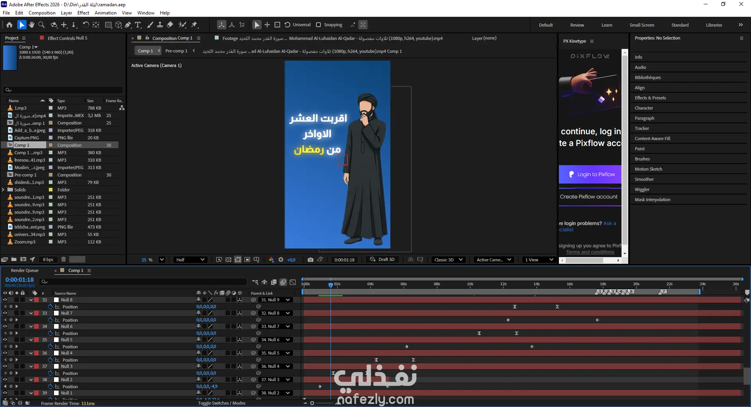Open the File menu

click(6, 13)
